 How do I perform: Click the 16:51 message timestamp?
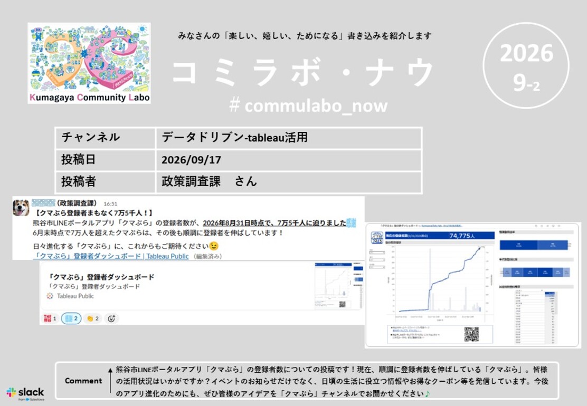pyautogui.click(x=110, y=204)
